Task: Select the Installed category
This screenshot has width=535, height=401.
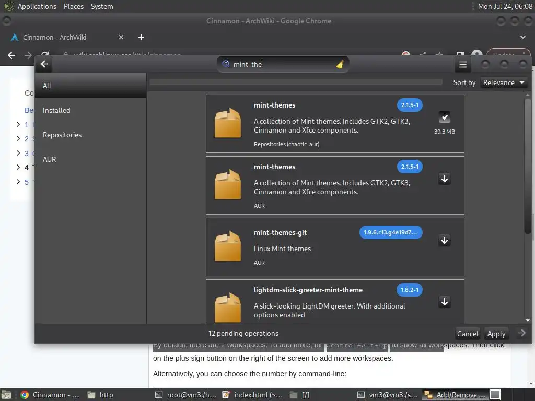Action: 90,110
